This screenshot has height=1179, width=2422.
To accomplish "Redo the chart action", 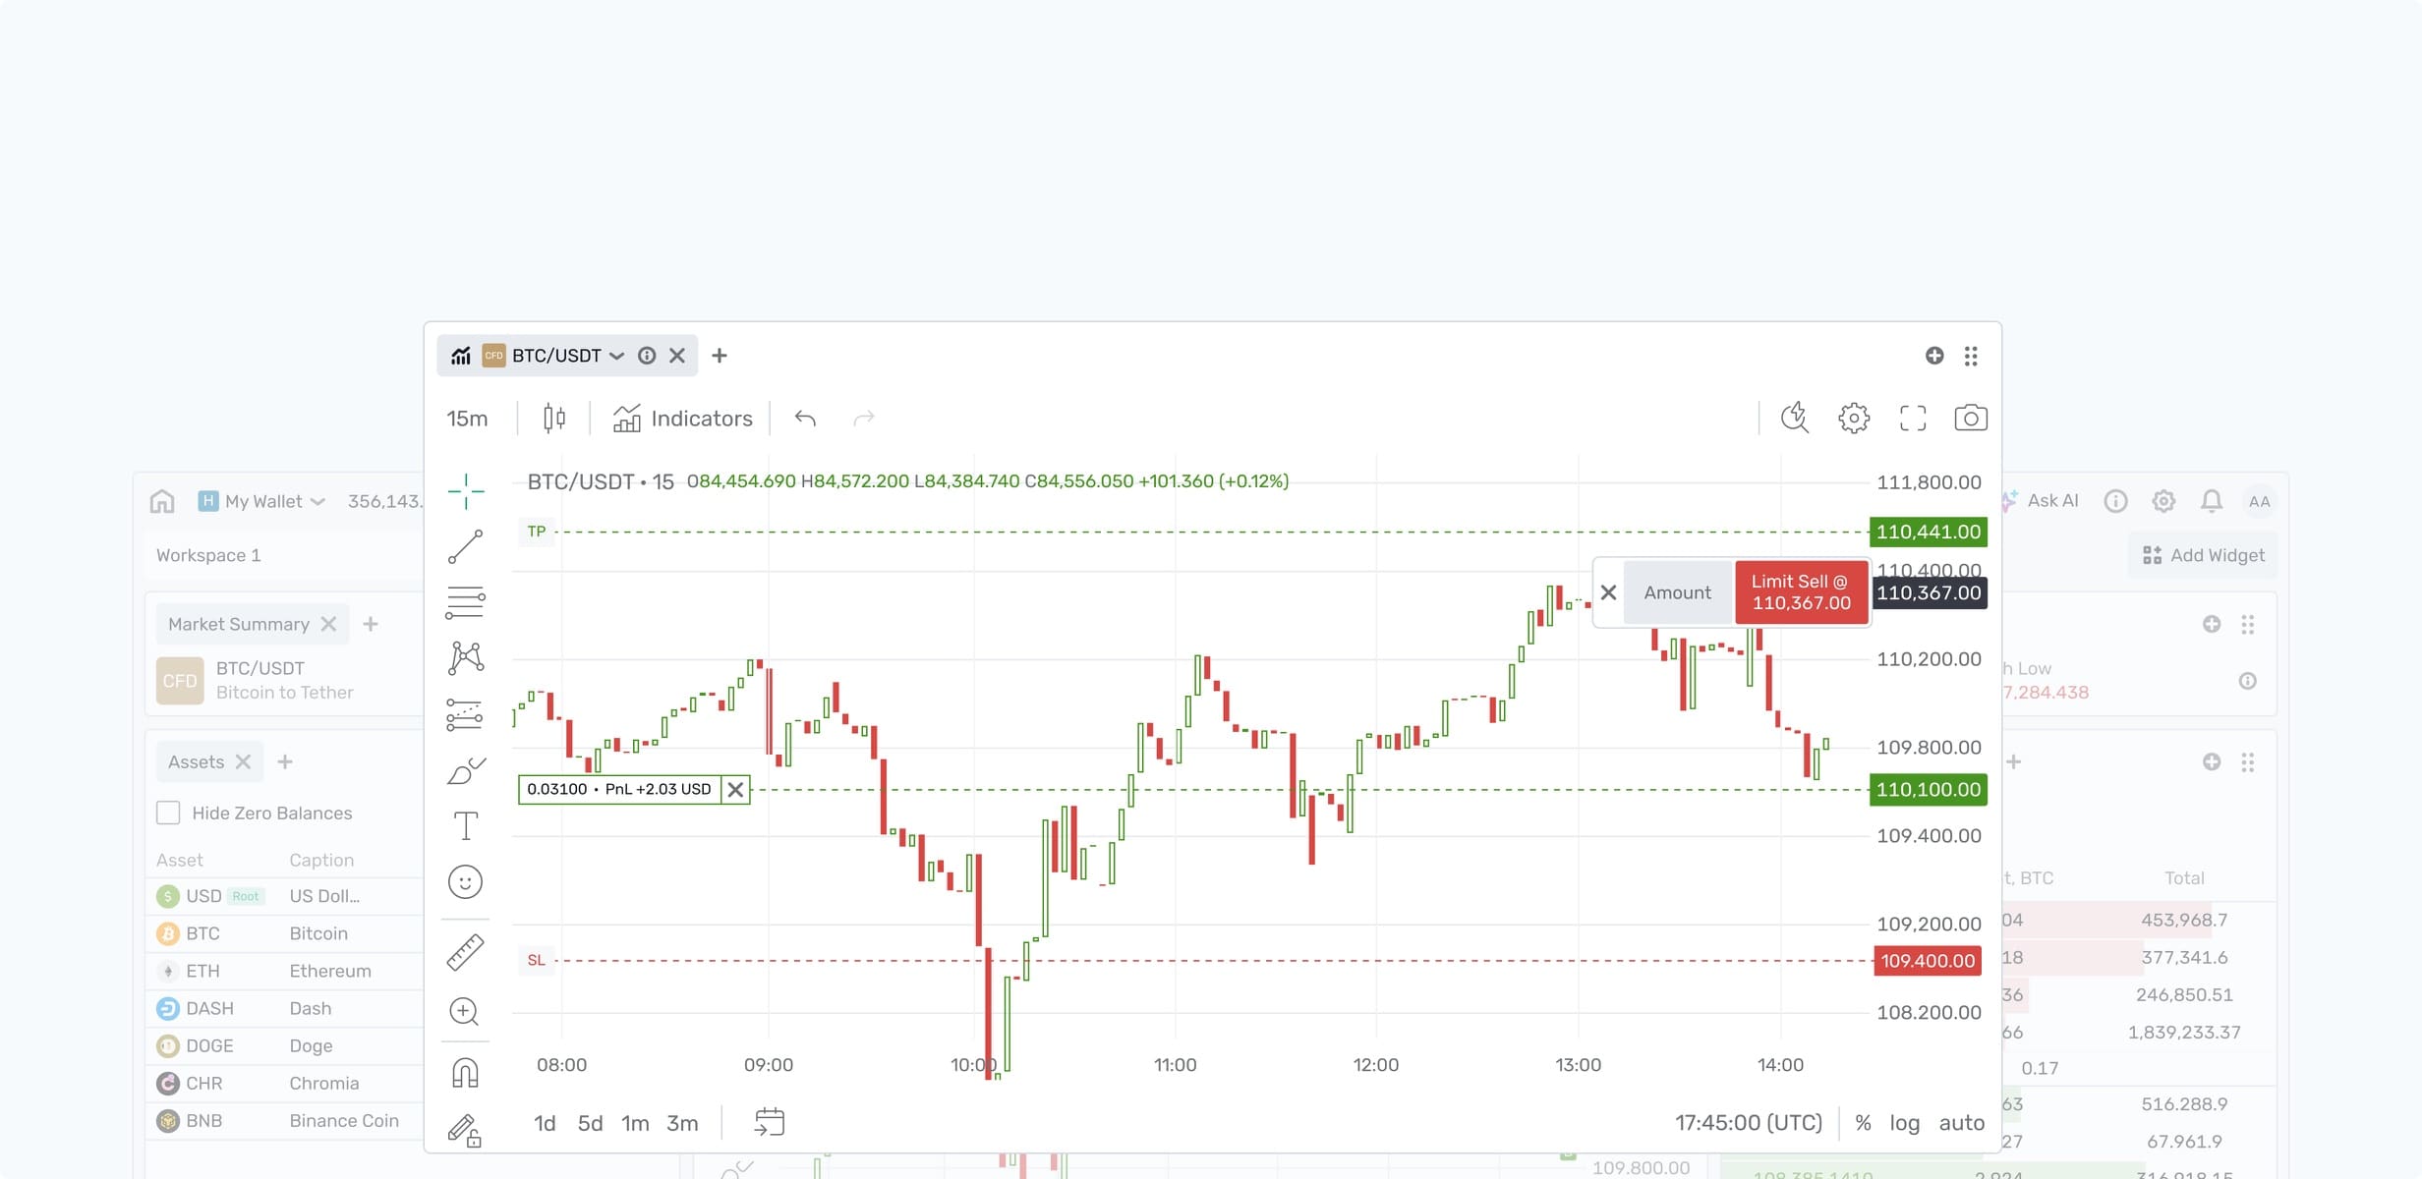I will (x=864, y=419).
